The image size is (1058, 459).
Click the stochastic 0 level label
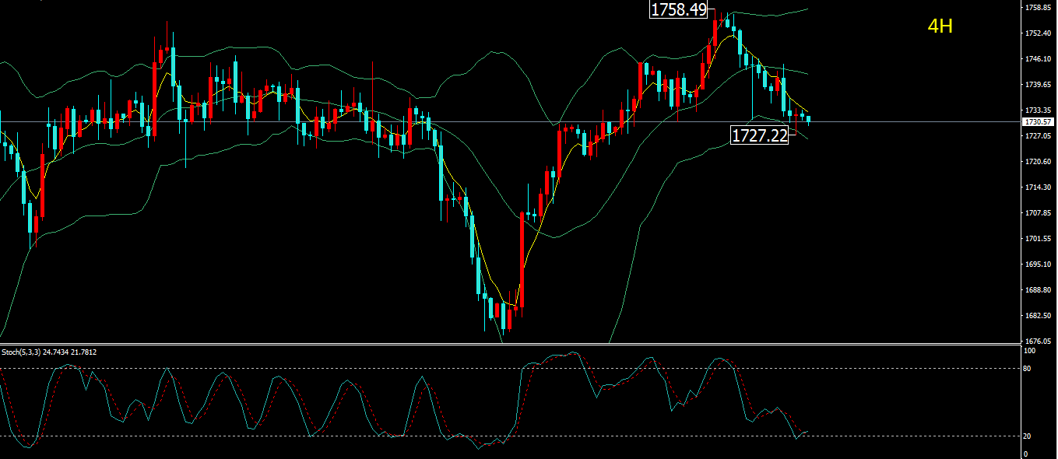[1025, 454]
